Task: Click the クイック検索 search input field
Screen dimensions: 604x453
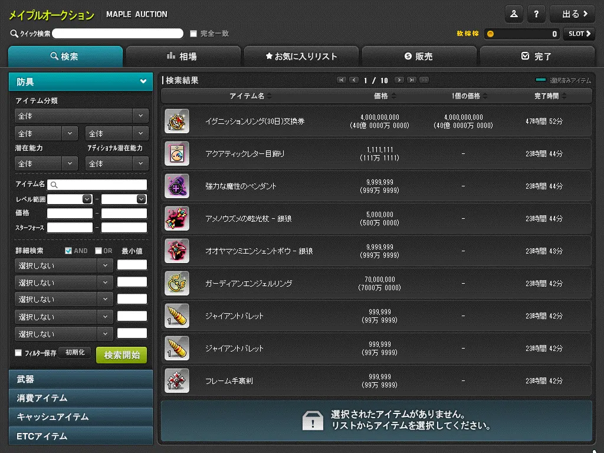Action: click(117, 34)
